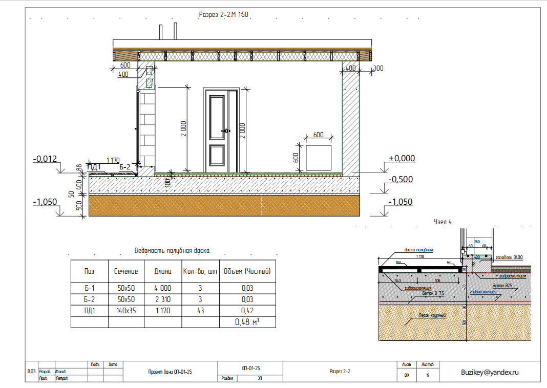
Task: Select the elevation mark "-0,012"
Action: coord(45,159)
